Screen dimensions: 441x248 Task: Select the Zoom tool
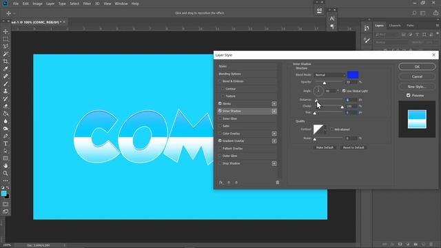pos(6,174)
